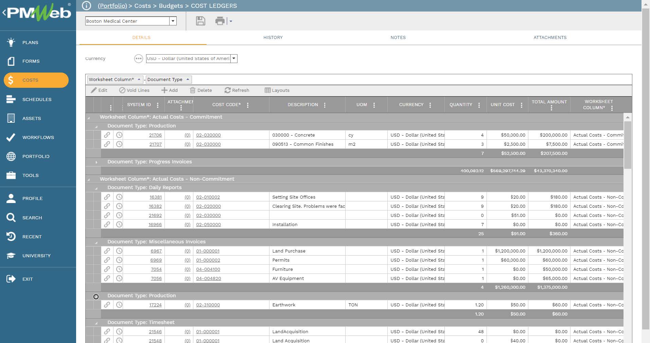Open System ID column options menu
The height and width of the screenshot is (343, 650).
158,105
